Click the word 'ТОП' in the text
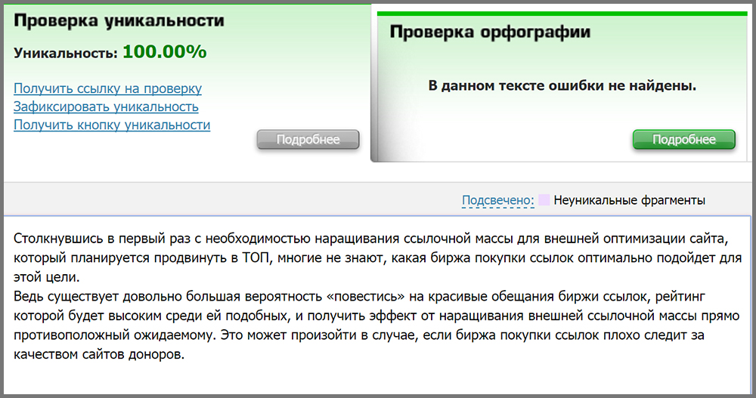Screen dimensions: 756x398 click(x=253, y=258)
